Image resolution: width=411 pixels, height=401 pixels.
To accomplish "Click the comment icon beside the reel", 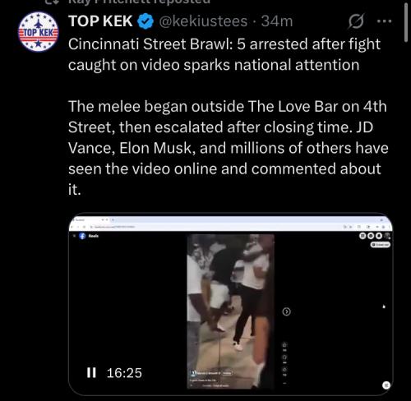I will point(284,357).
